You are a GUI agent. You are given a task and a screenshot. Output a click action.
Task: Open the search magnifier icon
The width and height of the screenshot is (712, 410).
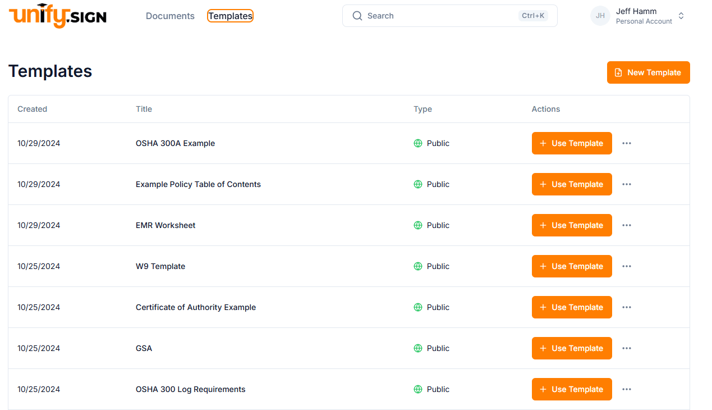(357, 16)
